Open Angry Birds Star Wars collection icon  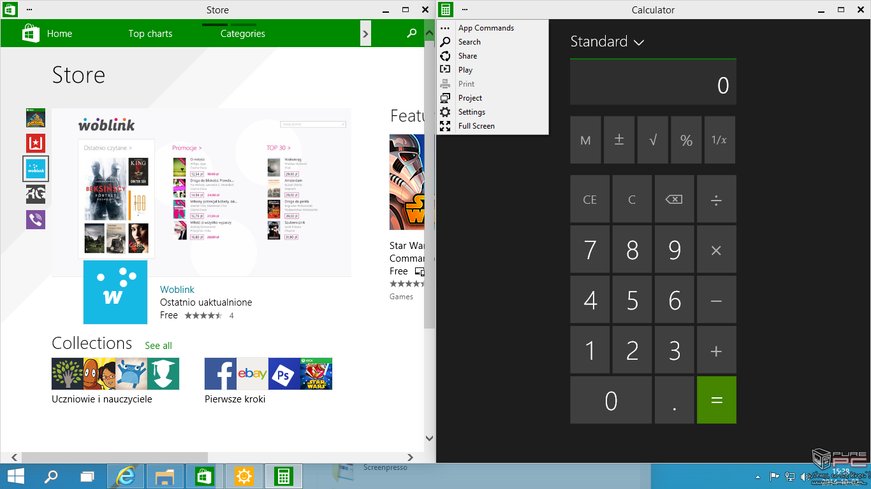316,374
